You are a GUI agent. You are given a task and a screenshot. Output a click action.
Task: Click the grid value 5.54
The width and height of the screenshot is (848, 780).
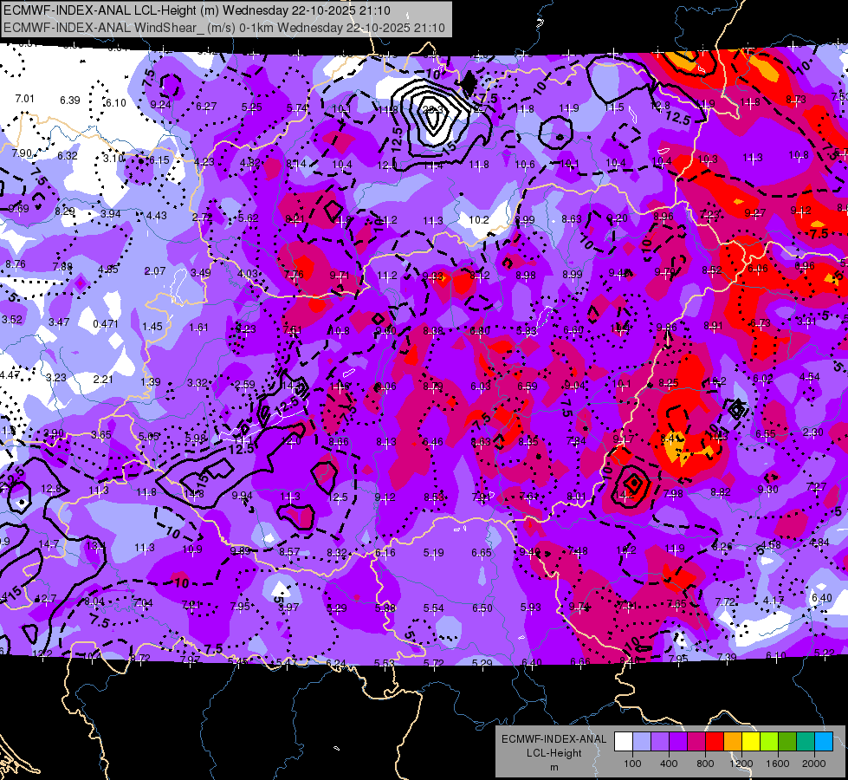[434, 608]
